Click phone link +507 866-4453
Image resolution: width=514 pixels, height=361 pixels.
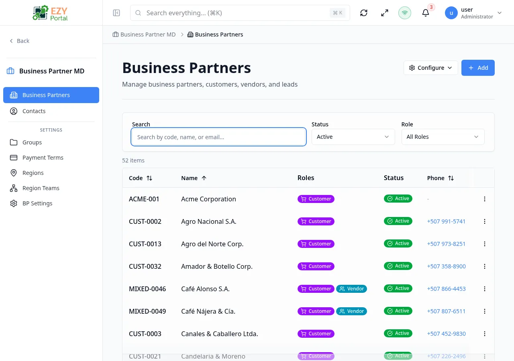point(446,289)
